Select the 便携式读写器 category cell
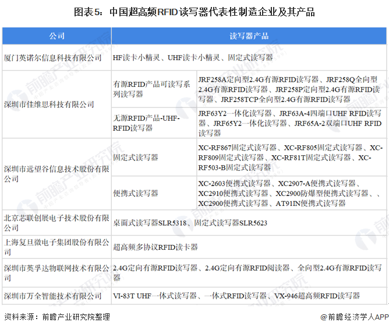Viewport: 389px width, 329px height. [135, 192]
